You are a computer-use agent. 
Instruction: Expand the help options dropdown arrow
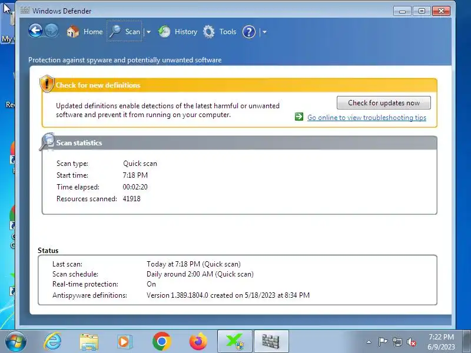(x=264, y=32)
